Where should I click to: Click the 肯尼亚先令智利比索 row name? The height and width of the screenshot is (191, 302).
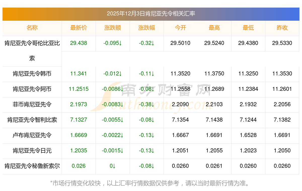pyautogui.click(x=32, y=120)
